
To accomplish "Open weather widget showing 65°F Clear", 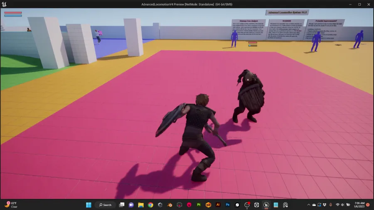I will [x=11, y=205].
